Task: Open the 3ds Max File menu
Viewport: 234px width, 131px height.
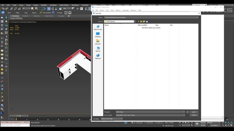Action: pos(3,5)
